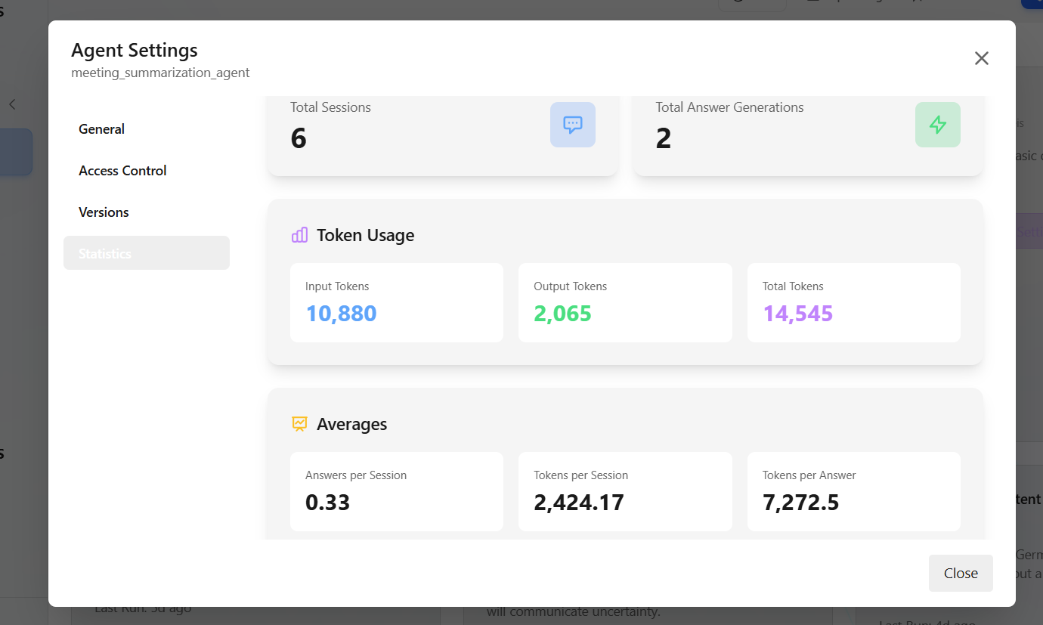Viewport: 1043px width, 625px height.
Task: Click the lightning bolt icon for Answer Generations
Action: 938,124
